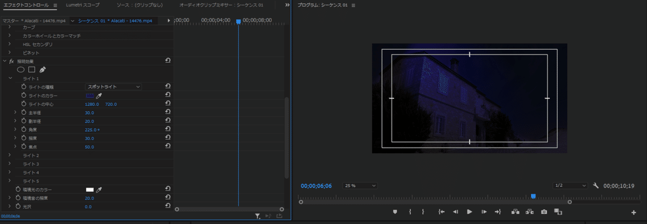
Task: Click the Lift button
Action: [x=515, y=212]
